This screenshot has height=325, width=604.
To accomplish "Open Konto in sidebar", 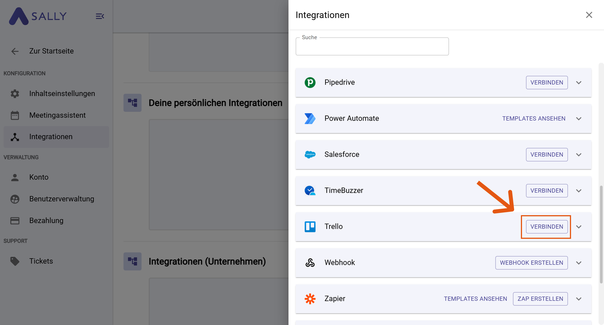I will tap(56, 177).
